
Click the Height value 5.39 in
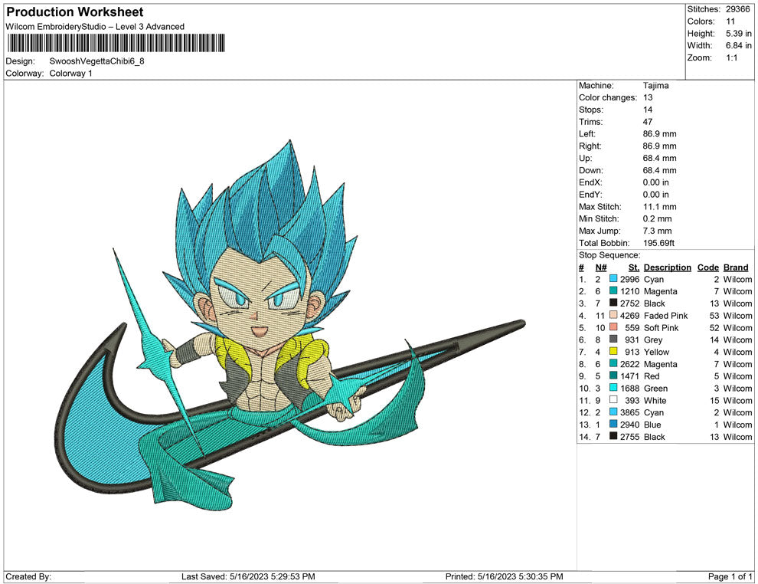click(738, 34)
